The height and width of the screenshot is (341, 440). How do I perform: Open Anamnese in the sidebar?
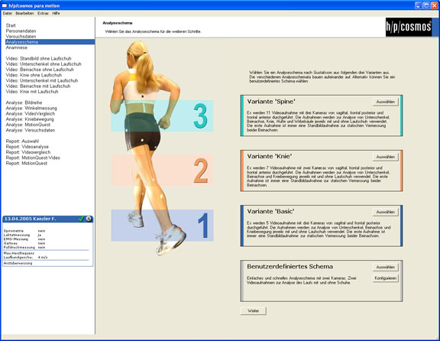pyautogui.click(x=17, y=47)
